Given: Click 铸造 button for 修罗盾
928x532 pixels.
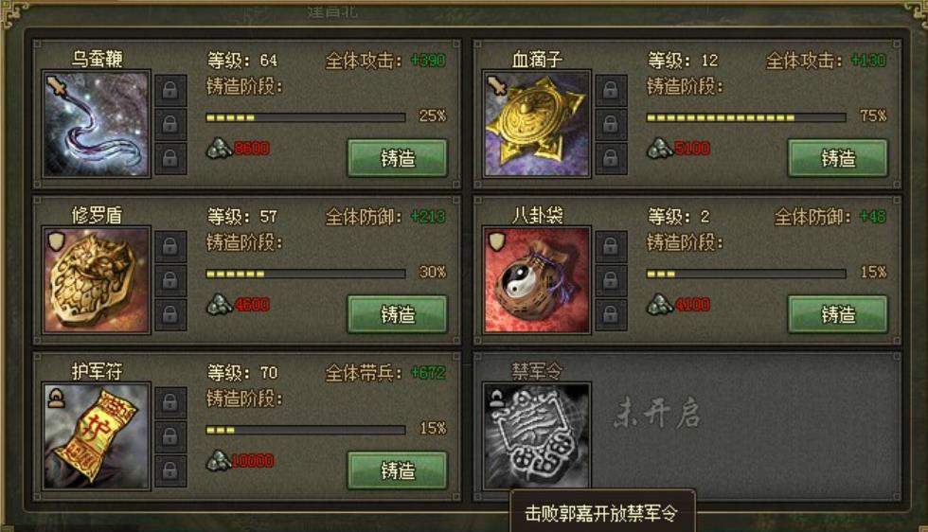Looking at the screenshot, I should pyautogui.click(x=397, y=314).
